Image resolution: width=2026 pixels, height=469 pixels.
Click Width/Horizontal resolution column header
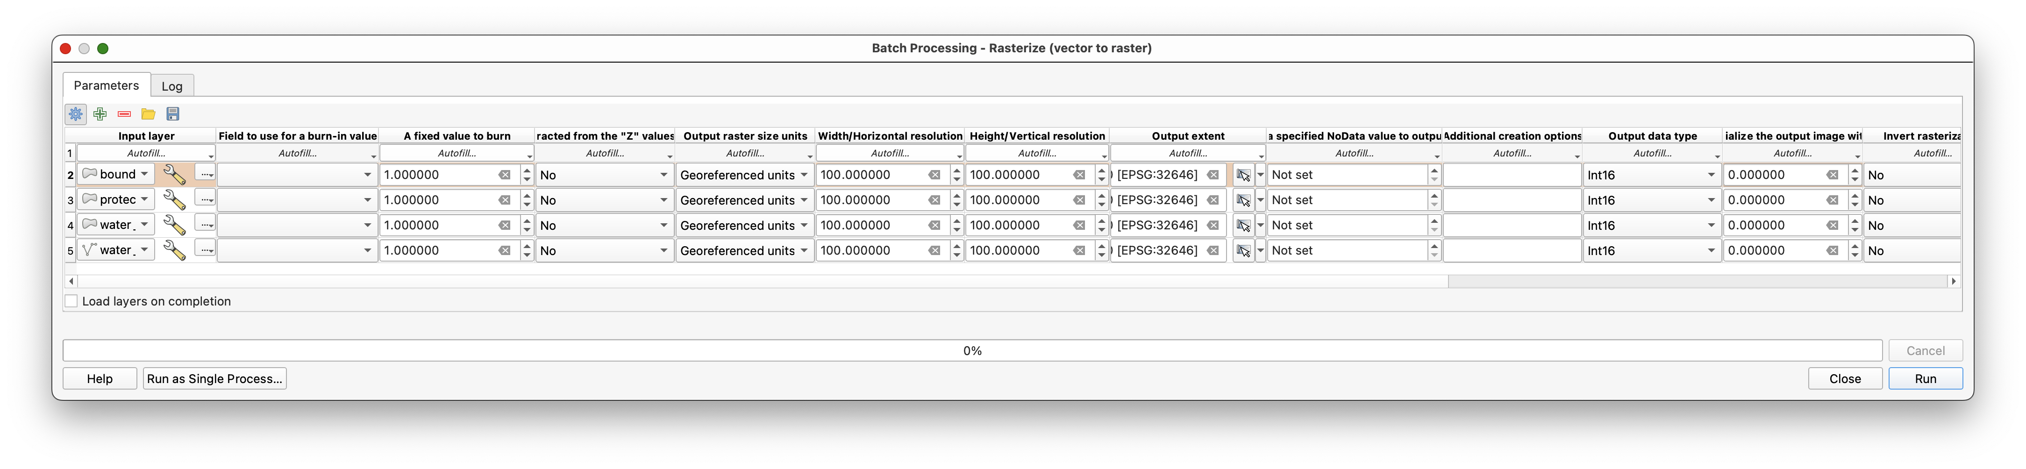(890, 136)
